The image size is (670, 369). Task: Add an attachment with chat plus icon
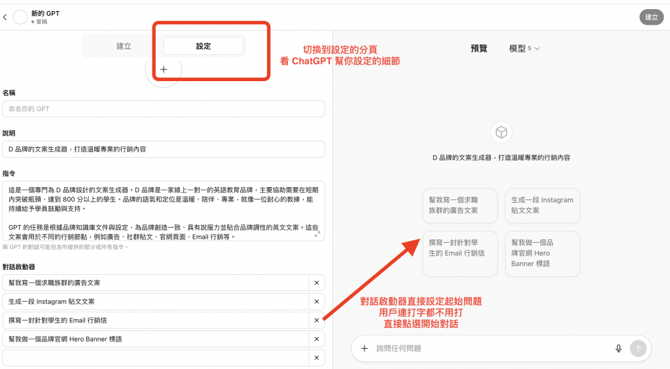click(x=364, y=349)
